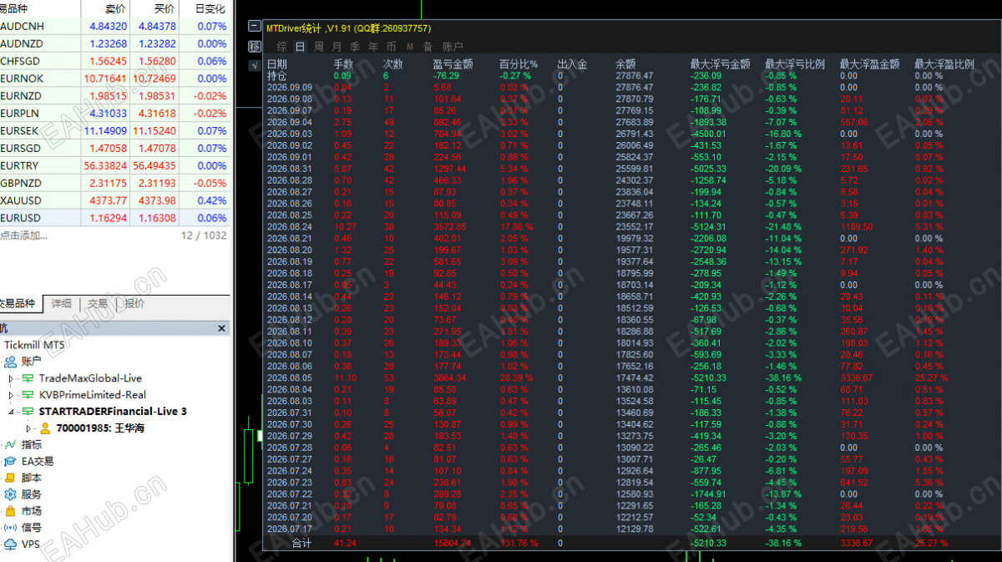Screen dimensions: 1002x562
Task: Click the KVBPrimeLimited-Real server icon
Action: click(x=28, y=395)
